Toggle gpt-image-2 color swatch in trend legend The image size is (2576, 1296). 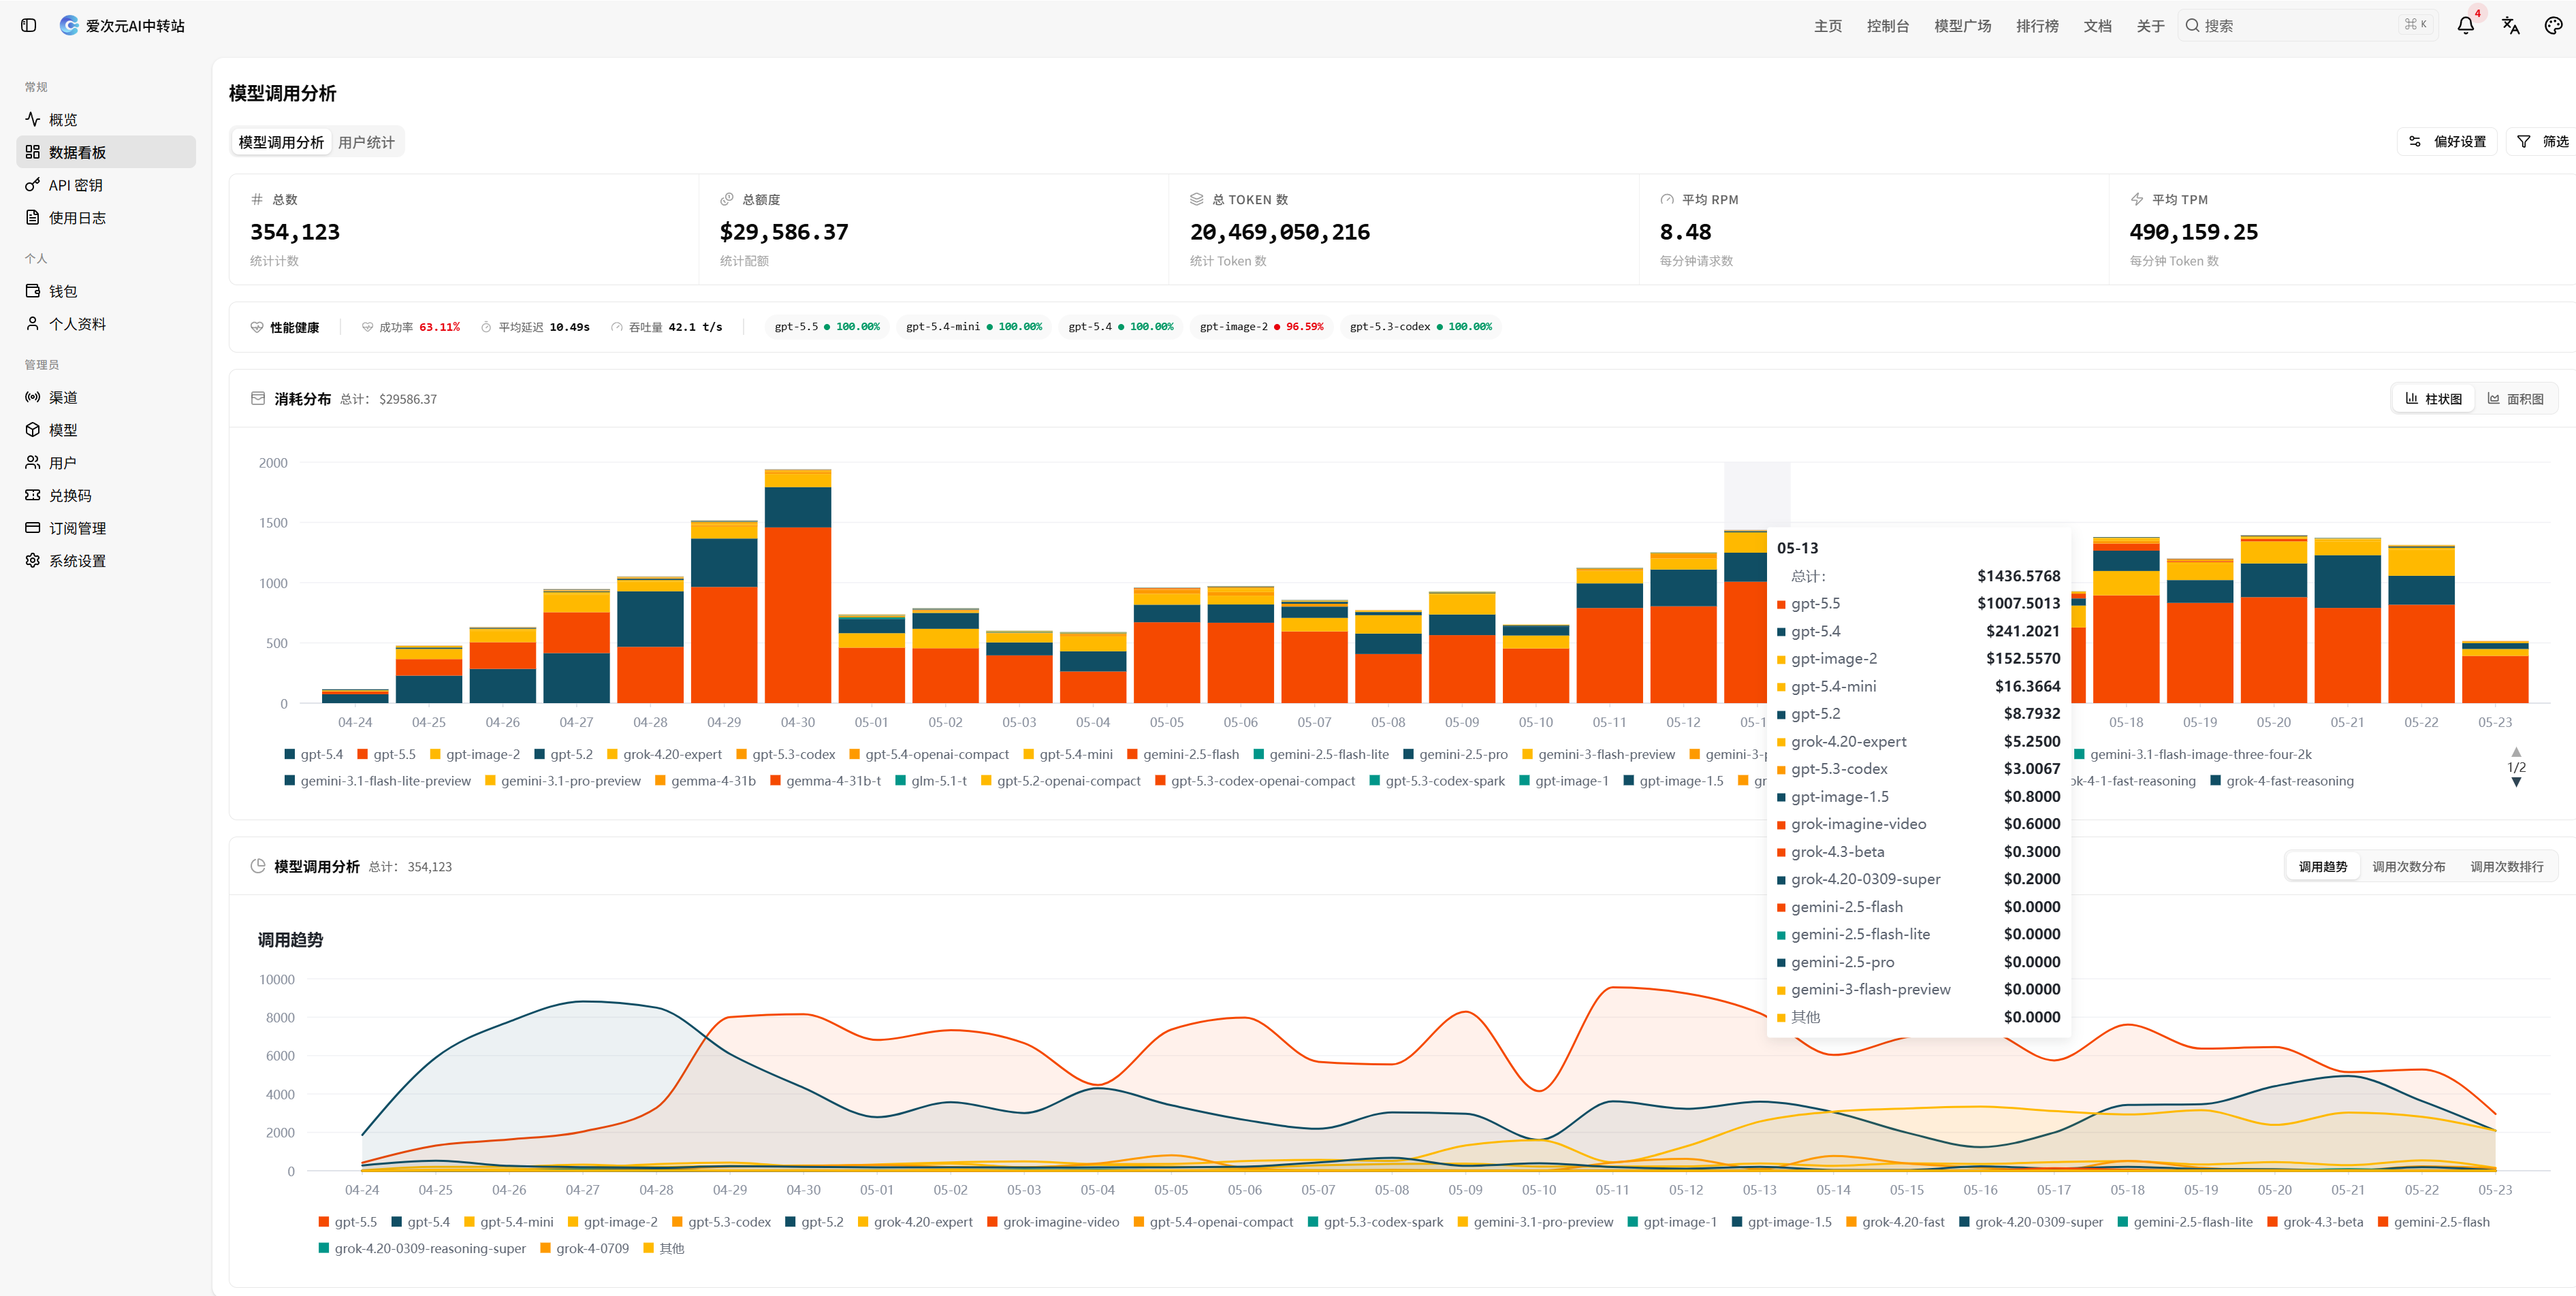[573, 1222]
